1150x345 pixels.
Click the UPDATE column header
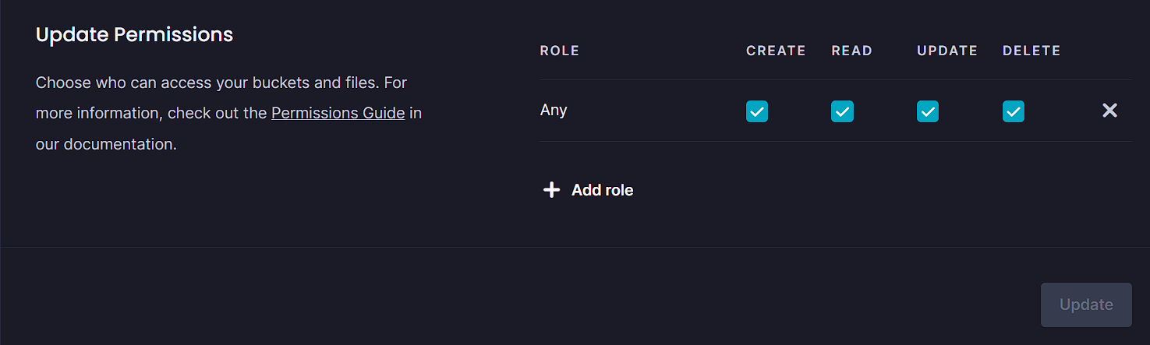(947, 51)
